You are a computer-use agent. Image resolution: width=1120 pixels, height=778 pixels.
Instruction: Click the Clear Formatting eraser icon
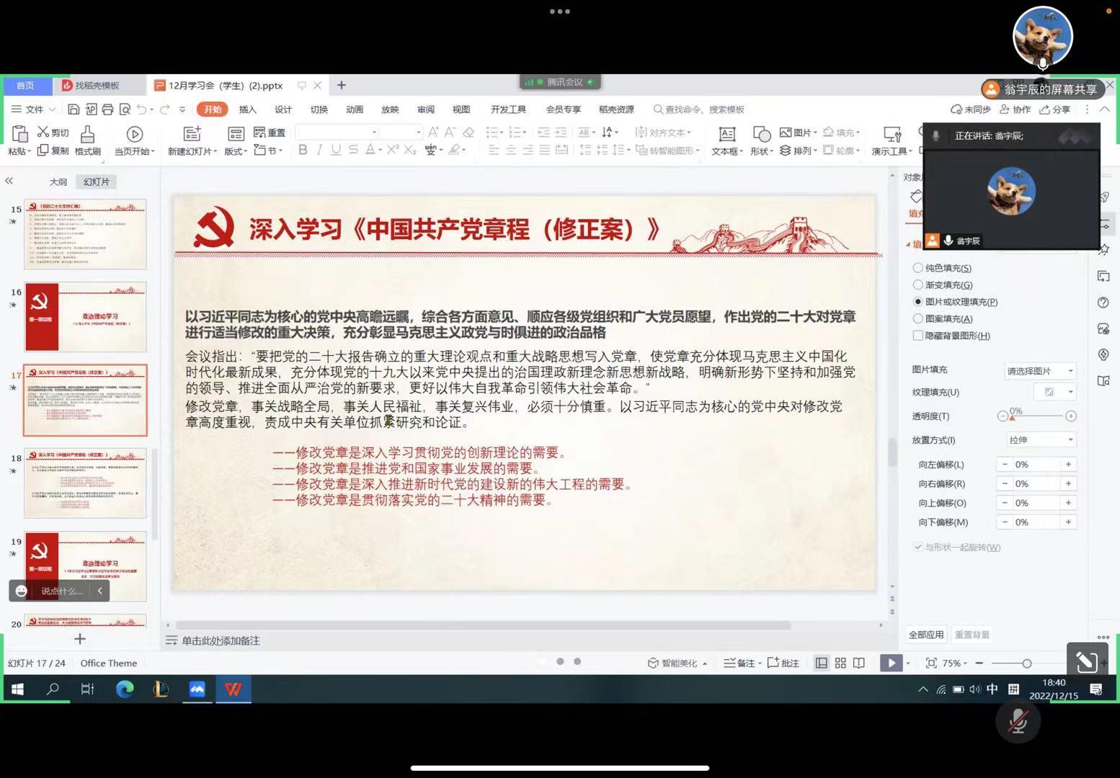pos(468,132)
